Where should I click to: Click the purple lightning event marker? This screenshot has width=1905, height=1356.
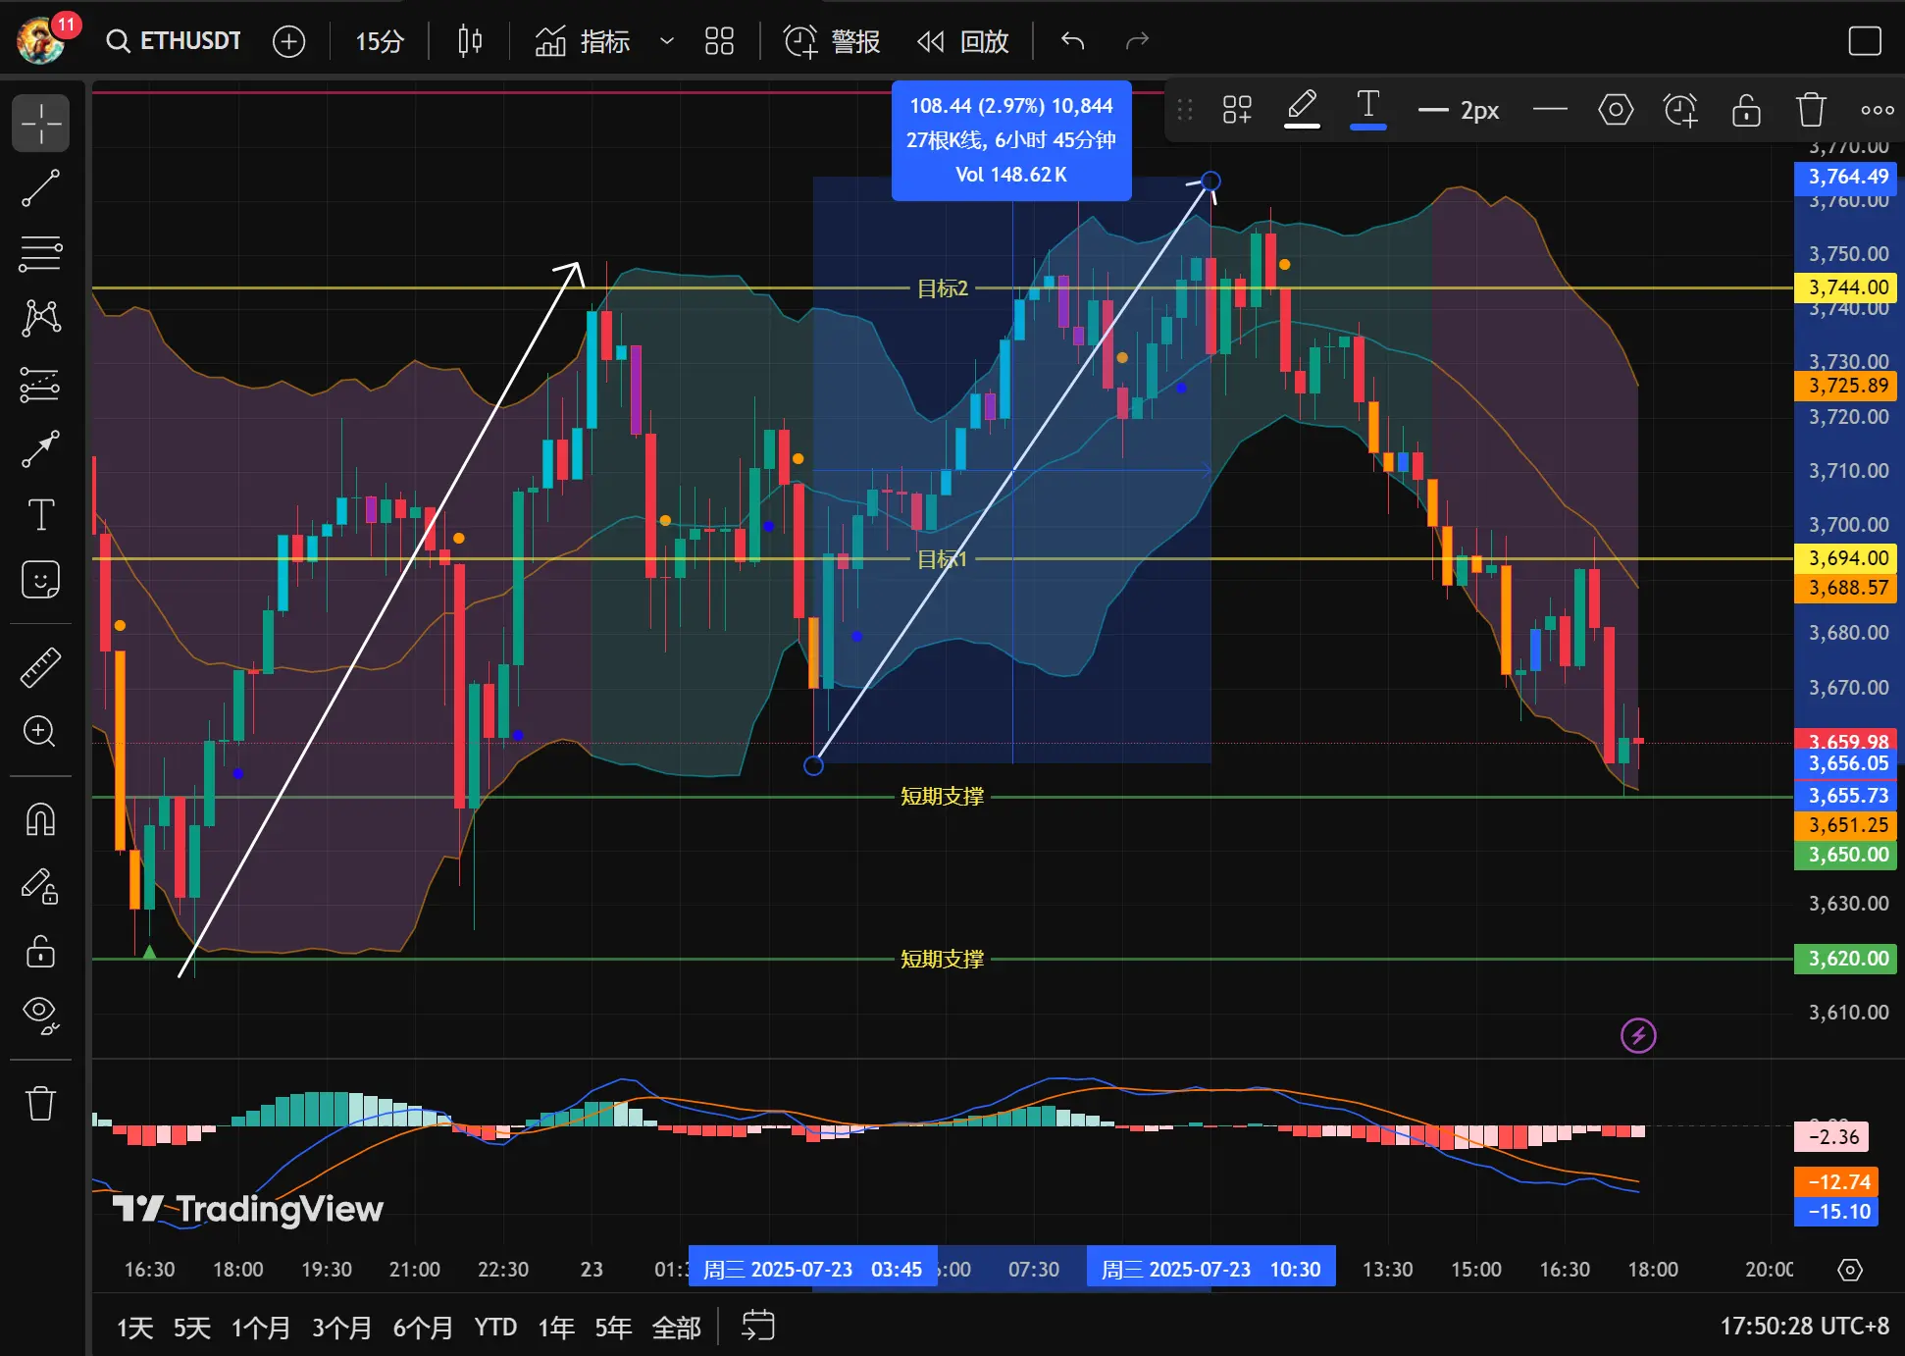pos(1638,1035)
